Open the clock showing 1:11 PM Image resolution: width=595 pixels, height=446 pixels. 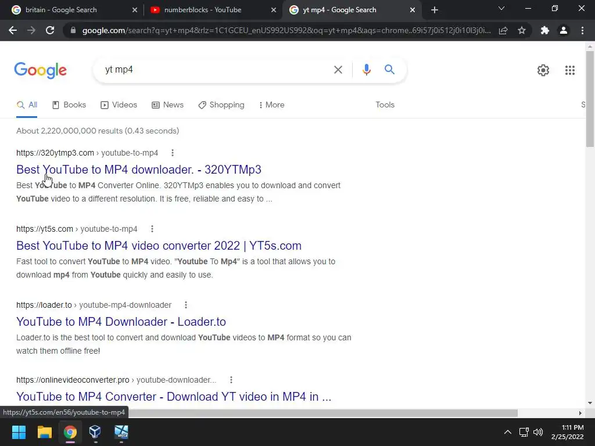[x=567, y=432]
